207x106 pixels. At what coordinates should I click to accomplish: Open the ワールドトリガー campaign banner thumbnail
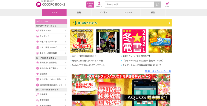click(108, 41)
